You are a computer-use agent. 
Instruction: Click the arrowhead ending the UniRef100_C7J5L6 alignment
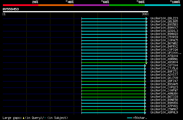(x=145, y=69)
